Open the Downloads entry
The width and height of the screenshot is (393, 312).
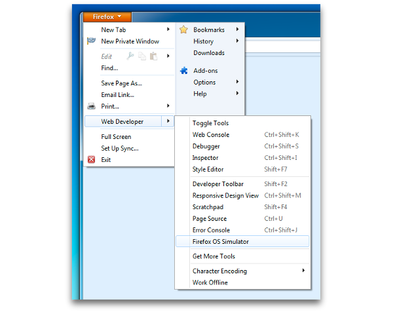(208, 53)
